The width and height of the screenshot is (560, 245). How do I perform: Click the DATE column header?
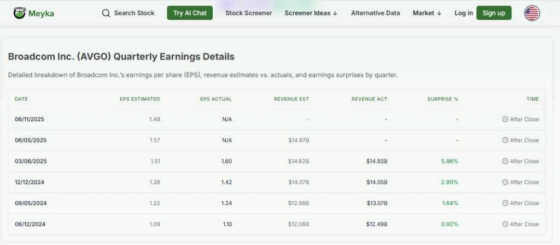pyautogui.click(x=21, y=99)
